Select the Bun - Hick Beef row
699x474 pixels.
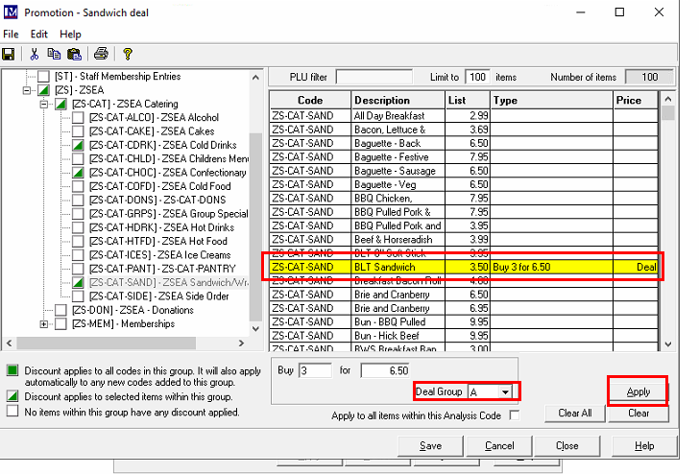coord(464,336)
